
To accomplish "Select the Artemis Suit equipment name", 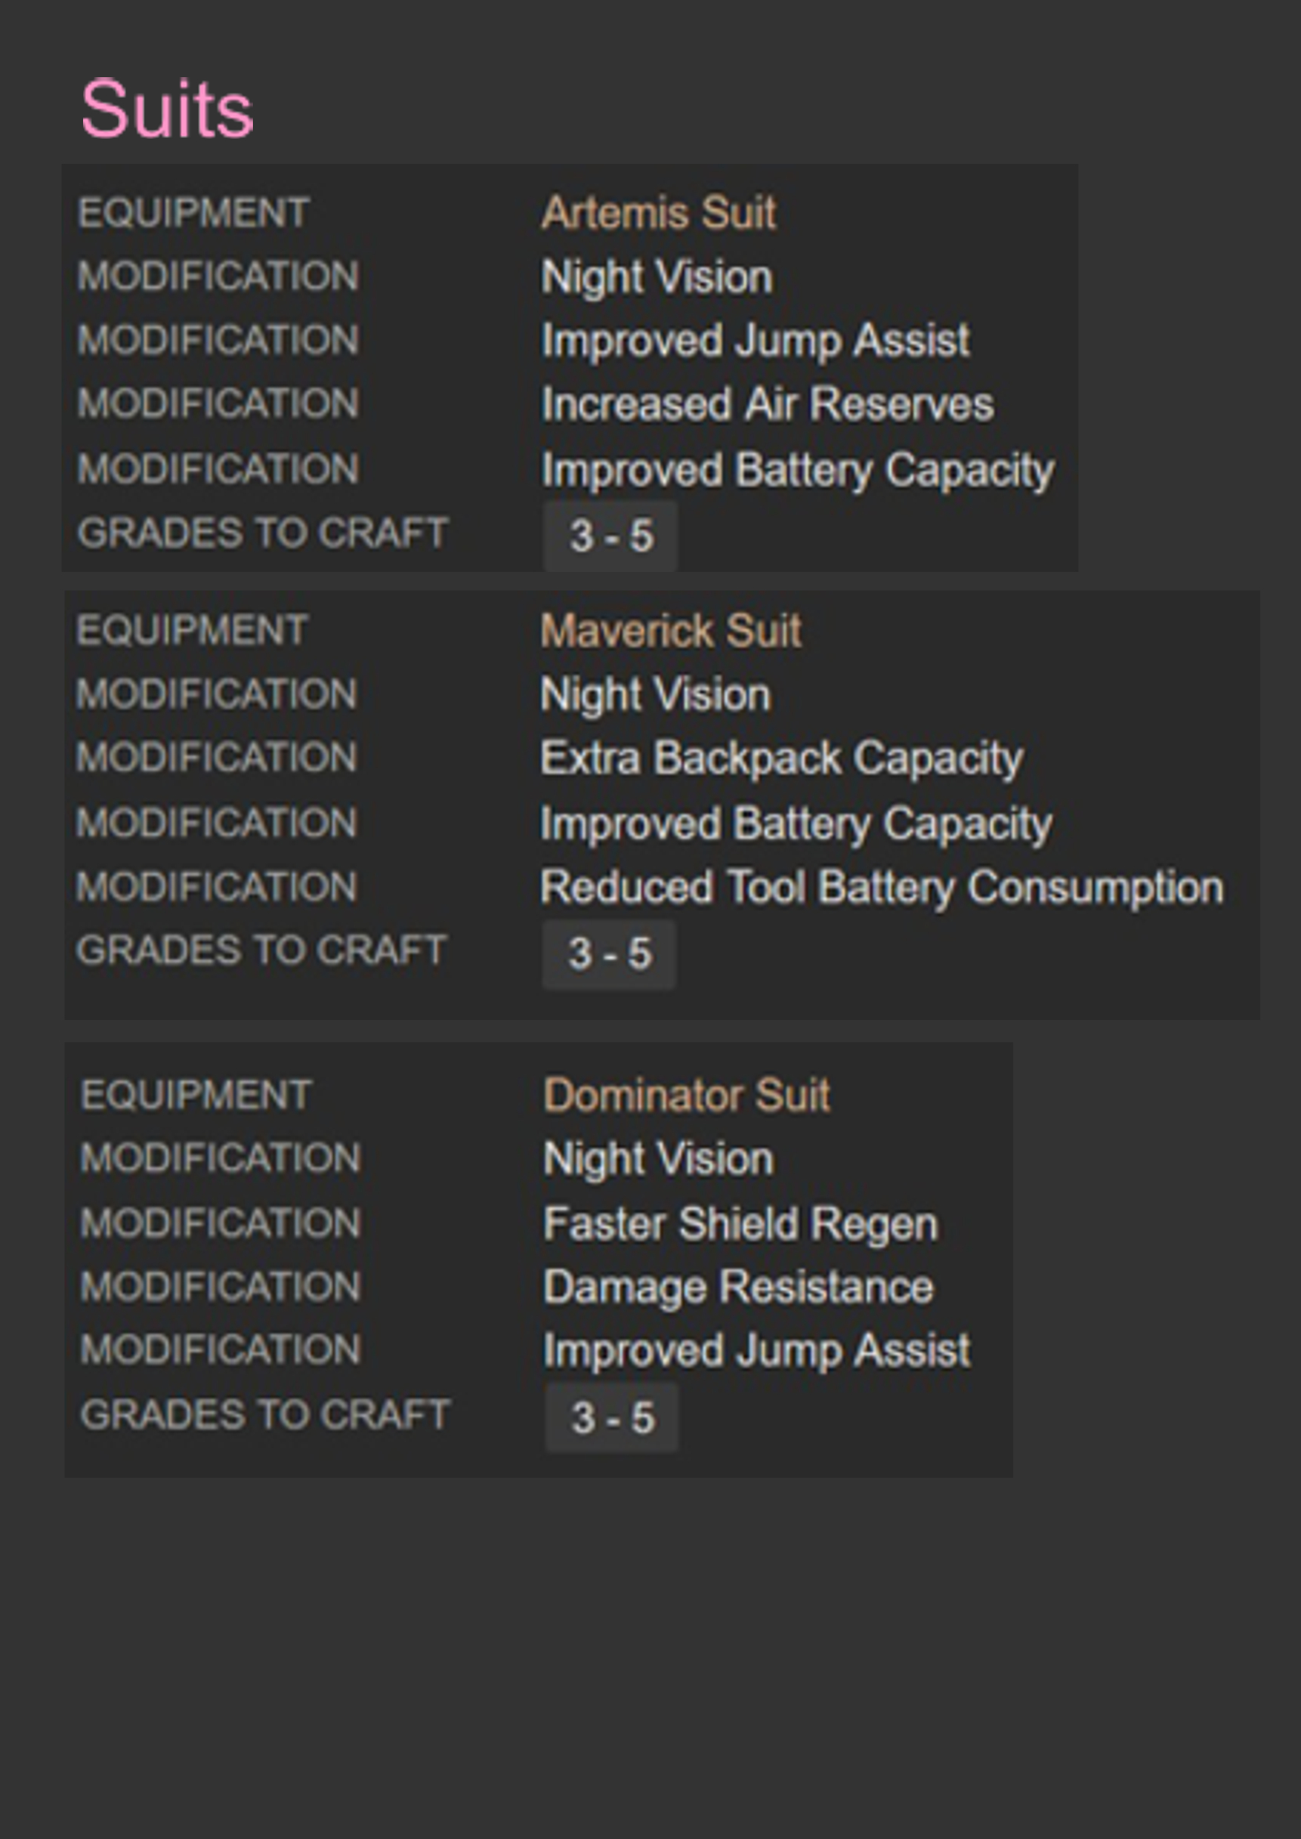I will [x=659, y=213].
